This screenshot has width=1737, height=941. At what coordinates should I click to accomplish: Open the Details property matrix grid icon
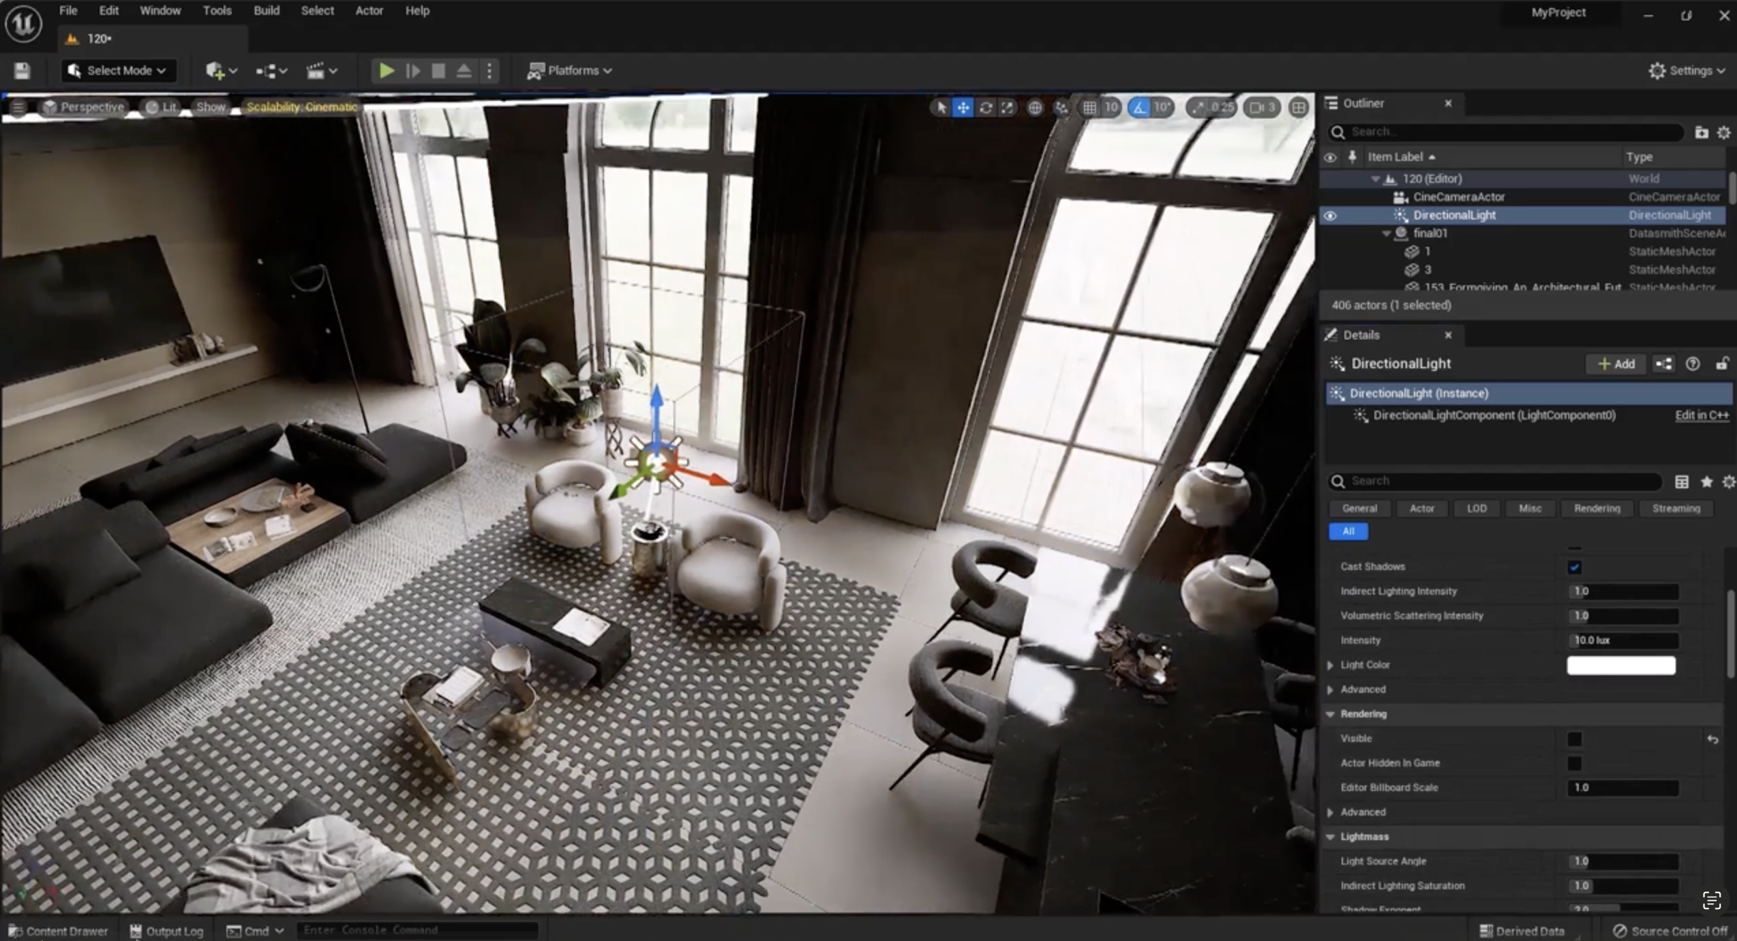pyautogui.click(x=1681, y=481)
